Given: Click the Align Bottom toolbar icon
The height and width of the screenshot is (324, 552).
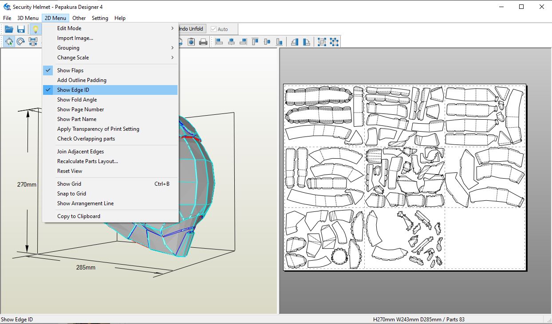Looking at the screenshot, I should [279, 42].
